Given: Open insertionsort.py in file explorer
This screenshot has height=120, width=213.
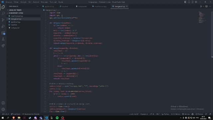Looking at the screenshot, I should point(24,16).
